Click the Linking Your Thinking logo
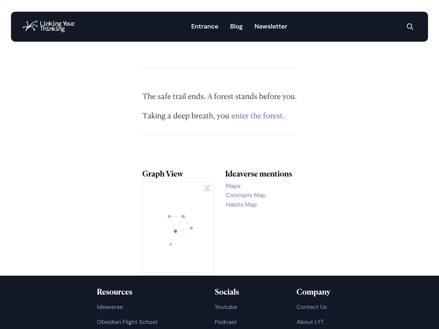 (x=49, y=26)
